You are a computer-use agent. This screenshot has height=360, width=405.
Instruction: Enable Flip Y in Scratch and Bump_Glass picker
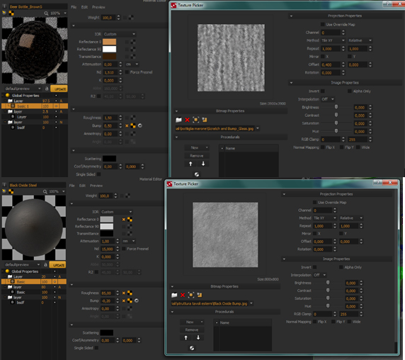(341, 147)
